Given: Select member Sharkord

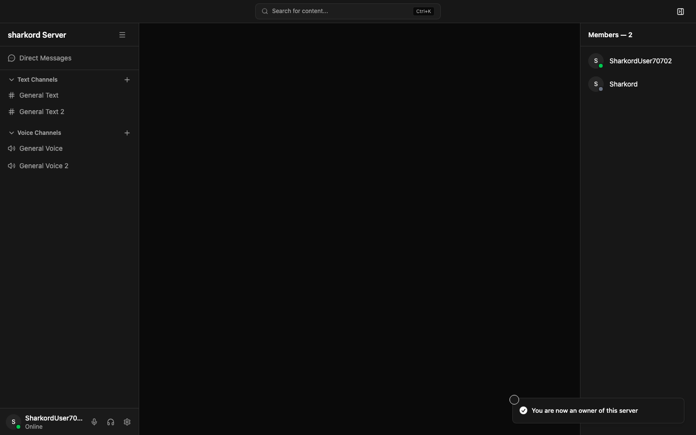Looking at the screenshot, I should (638, 84).
